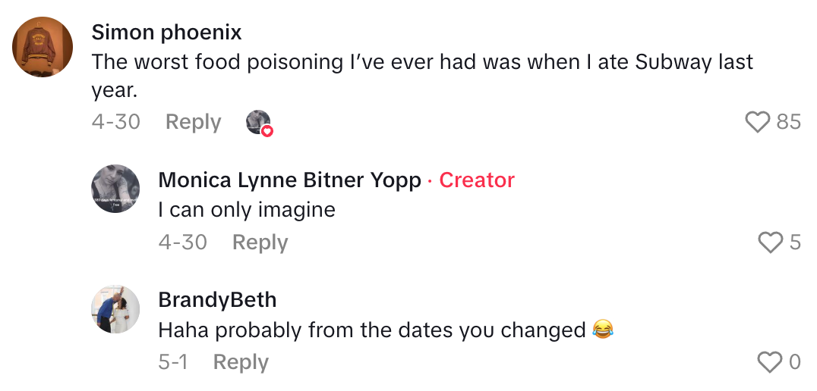Image resolution: width=817 pixels, height=391 pixels.
Task: Reply to the creator's "I can only imagine"
Action: (260, 242)
